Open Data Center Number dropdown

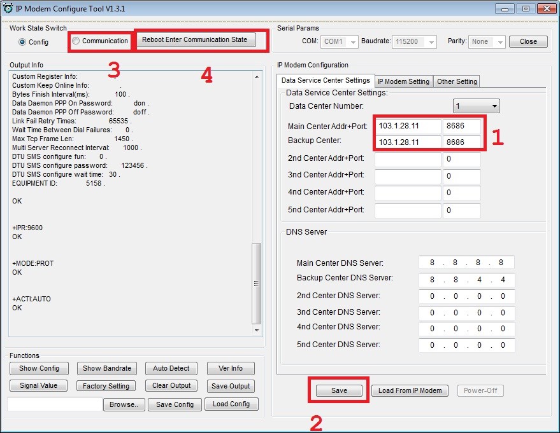click(x=476, y=106)
